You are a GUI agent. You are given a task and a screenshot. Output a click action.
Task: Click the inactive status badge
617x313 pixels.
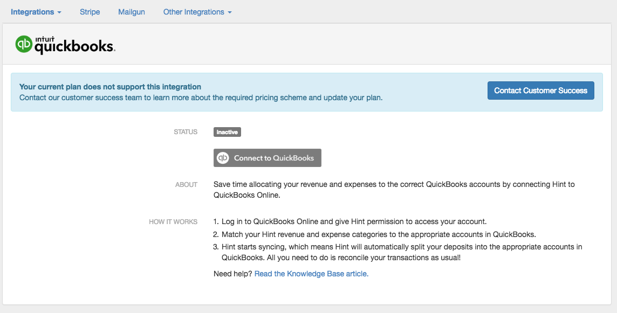[227, 132]
